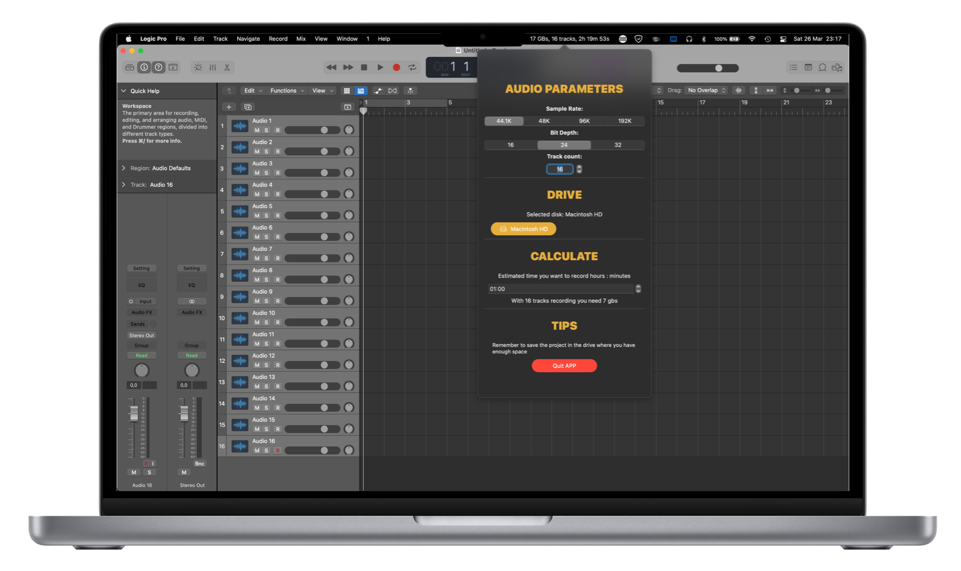961x571 pixels.
Task: Click the Play transport button
Action: pyautogui.click(x=380, y=67)
